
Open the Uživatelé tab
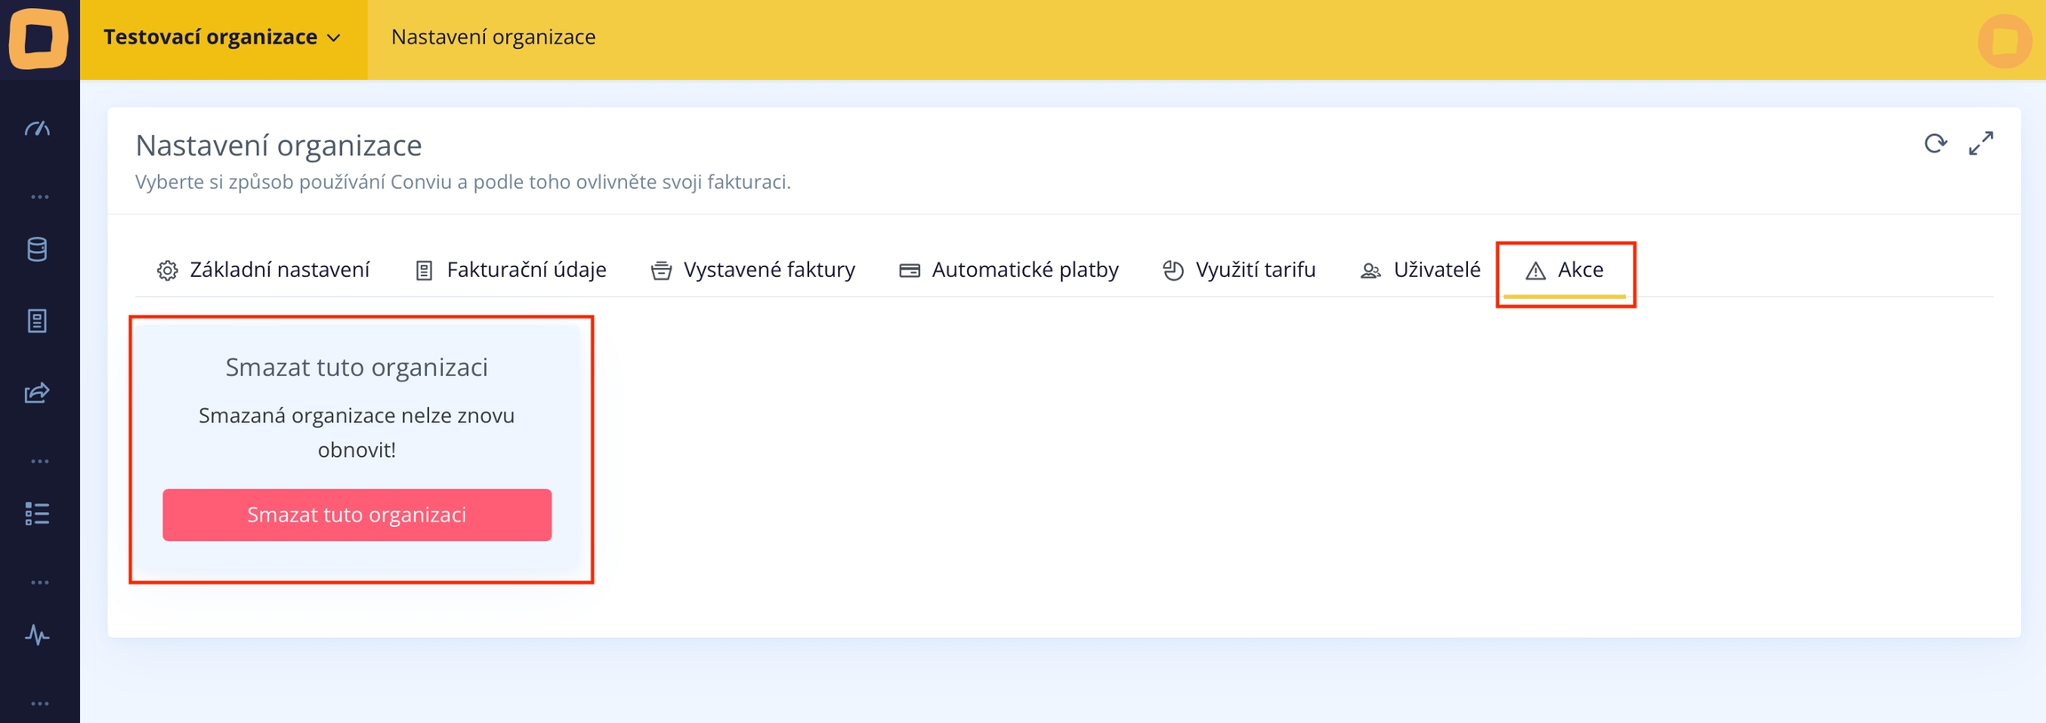click(x=1420, y=270)
